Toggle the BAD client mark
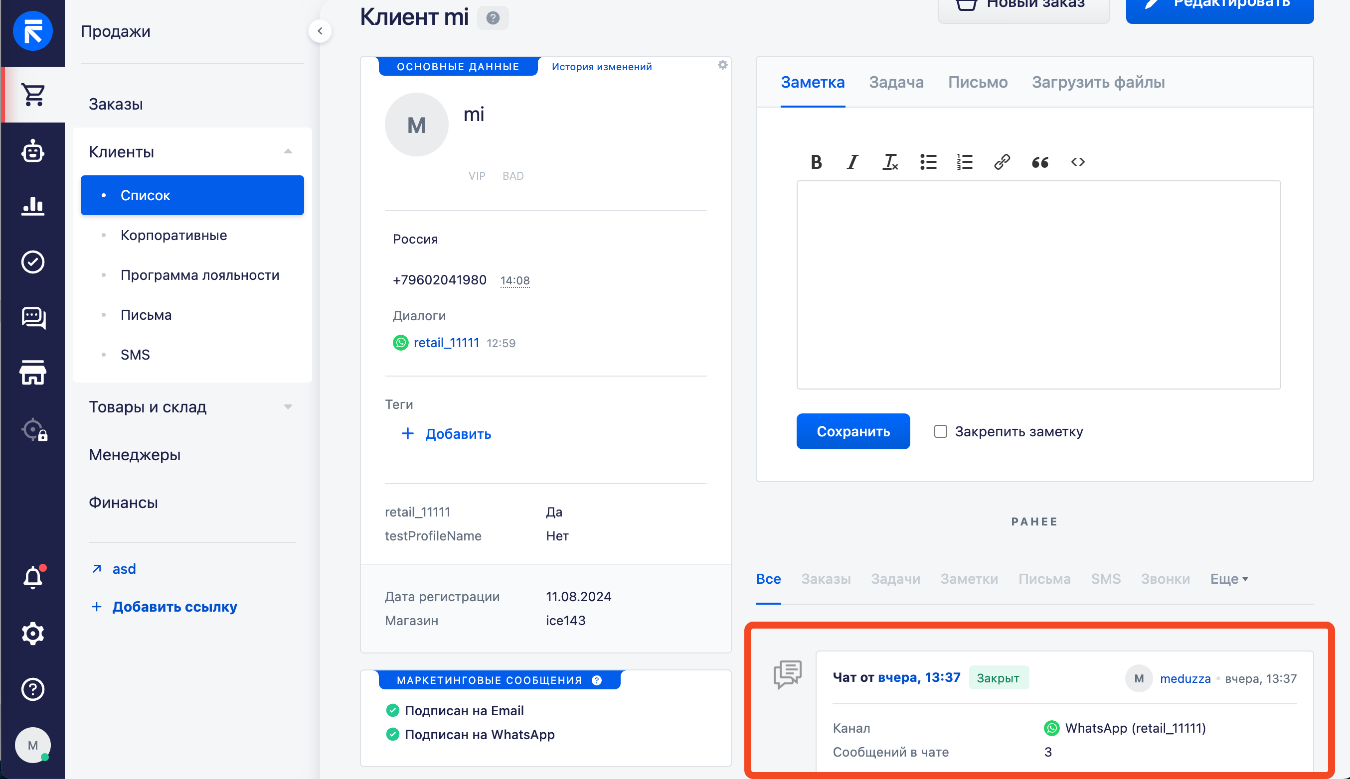Viewport: 1350px width, 779px height. (x=512, y=176)
